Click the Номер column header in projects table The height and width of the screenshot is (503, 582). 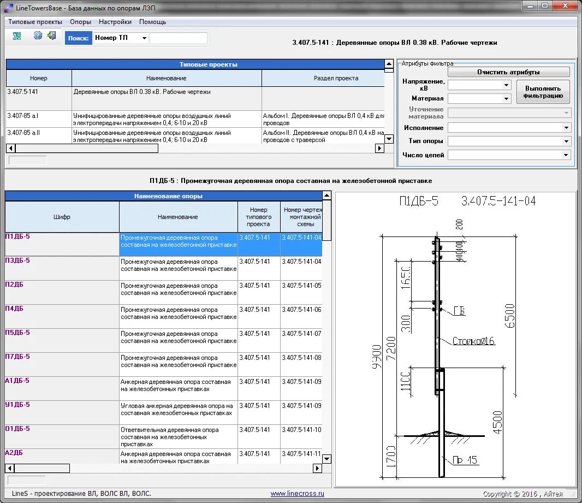pyautogui.click(x=39, y=78)
